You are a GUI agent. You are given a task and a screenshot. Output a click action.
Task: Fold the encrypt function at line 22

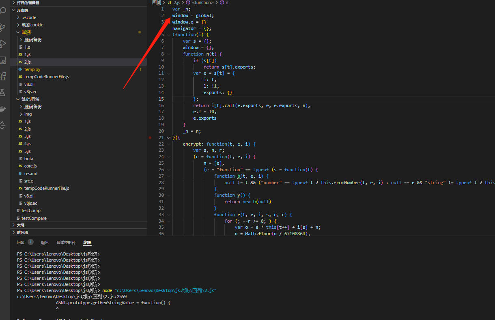point(169,144)
